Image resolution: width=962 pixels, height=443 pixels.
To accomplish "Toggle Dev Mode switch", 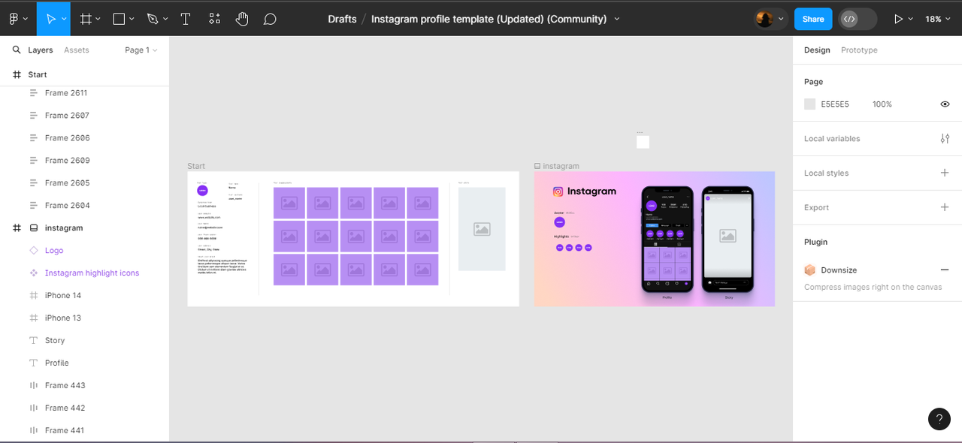I will coord(858,19).
